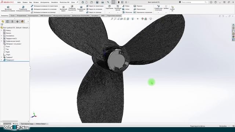The image size is (235, 132).
Task: Open the Инструменты menu
Action: 45,3
